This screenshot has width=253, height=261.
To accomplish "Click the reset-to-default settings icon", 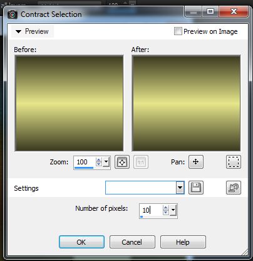I will point(234,188).
